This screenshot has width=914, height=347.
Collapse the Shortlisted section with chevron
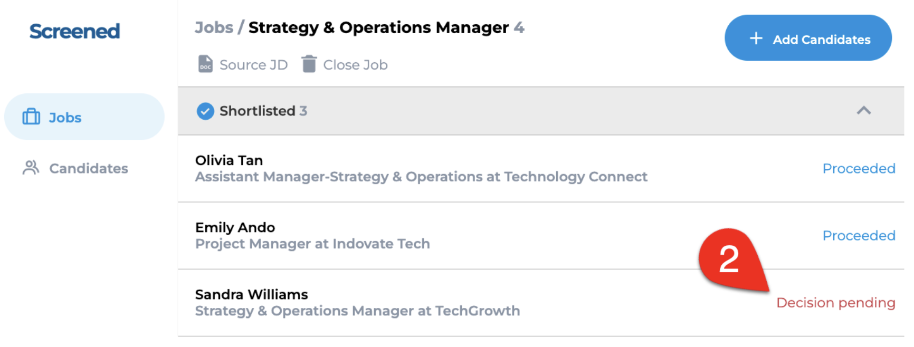coord(864,111)
